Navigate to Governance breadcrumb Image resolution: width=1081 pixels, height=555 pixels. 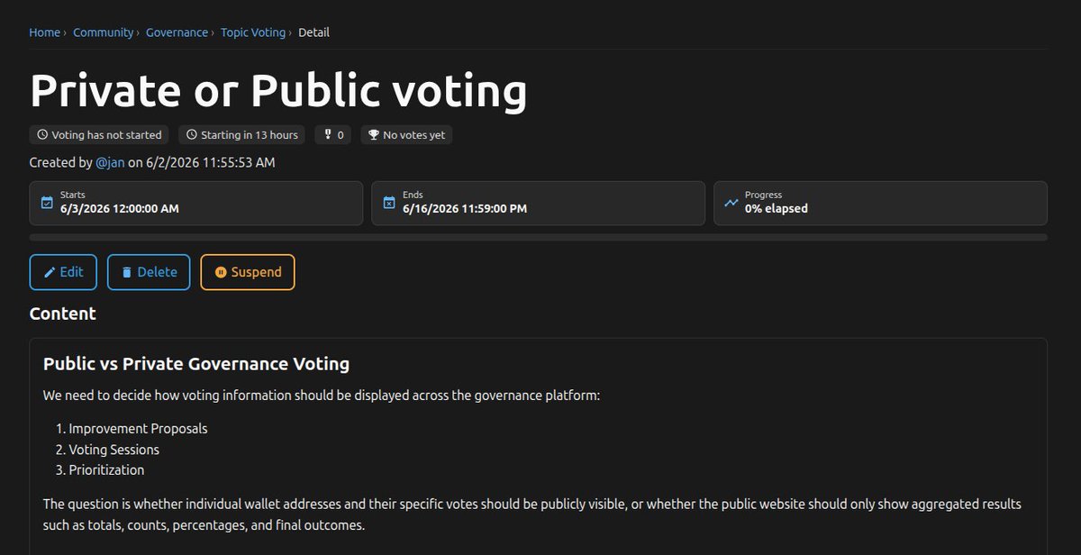pos(177,32)
